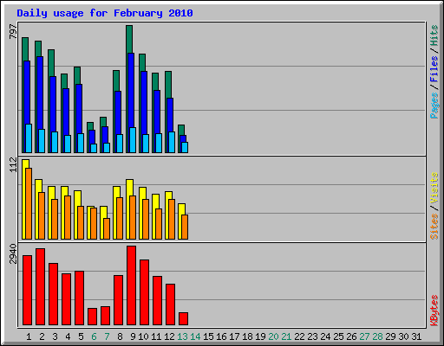Click the 2940 axis value
The height and width of the screenshot is (346, 444).
coord(13,253)
